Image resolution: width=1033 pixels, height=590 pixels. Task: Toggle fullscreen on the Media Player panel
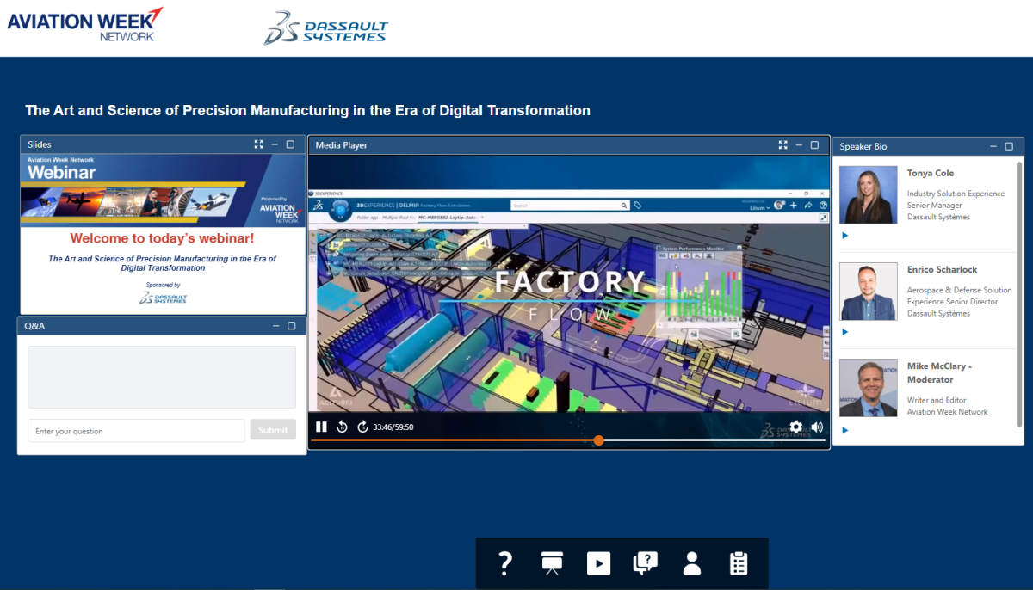[x=782, y=145]
